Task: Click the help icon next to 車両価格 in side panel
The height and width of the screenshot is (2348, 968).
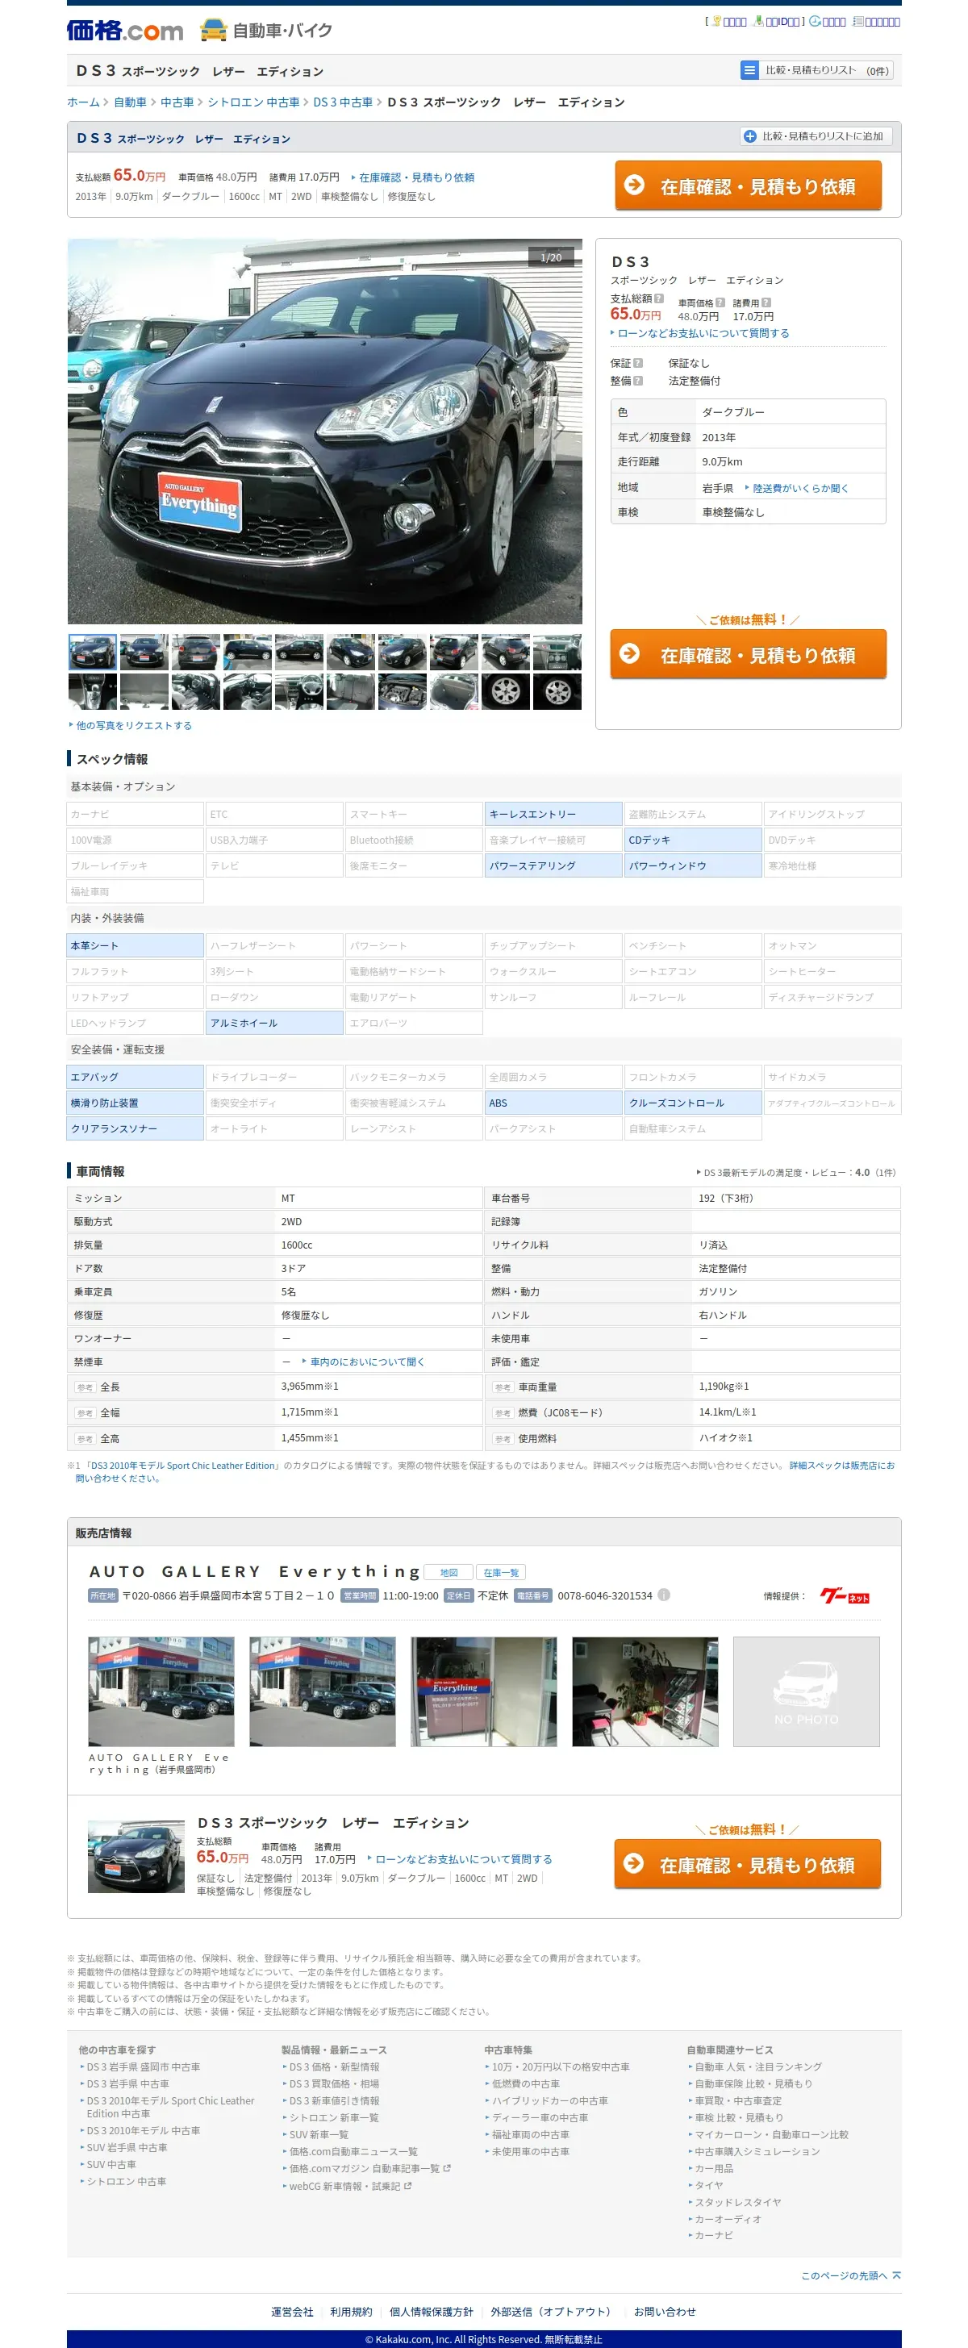Action: (720, 302)
